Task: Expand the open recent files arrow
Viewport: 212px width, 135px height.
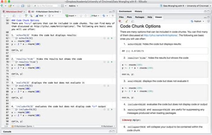Action: (x=13, y=6)
